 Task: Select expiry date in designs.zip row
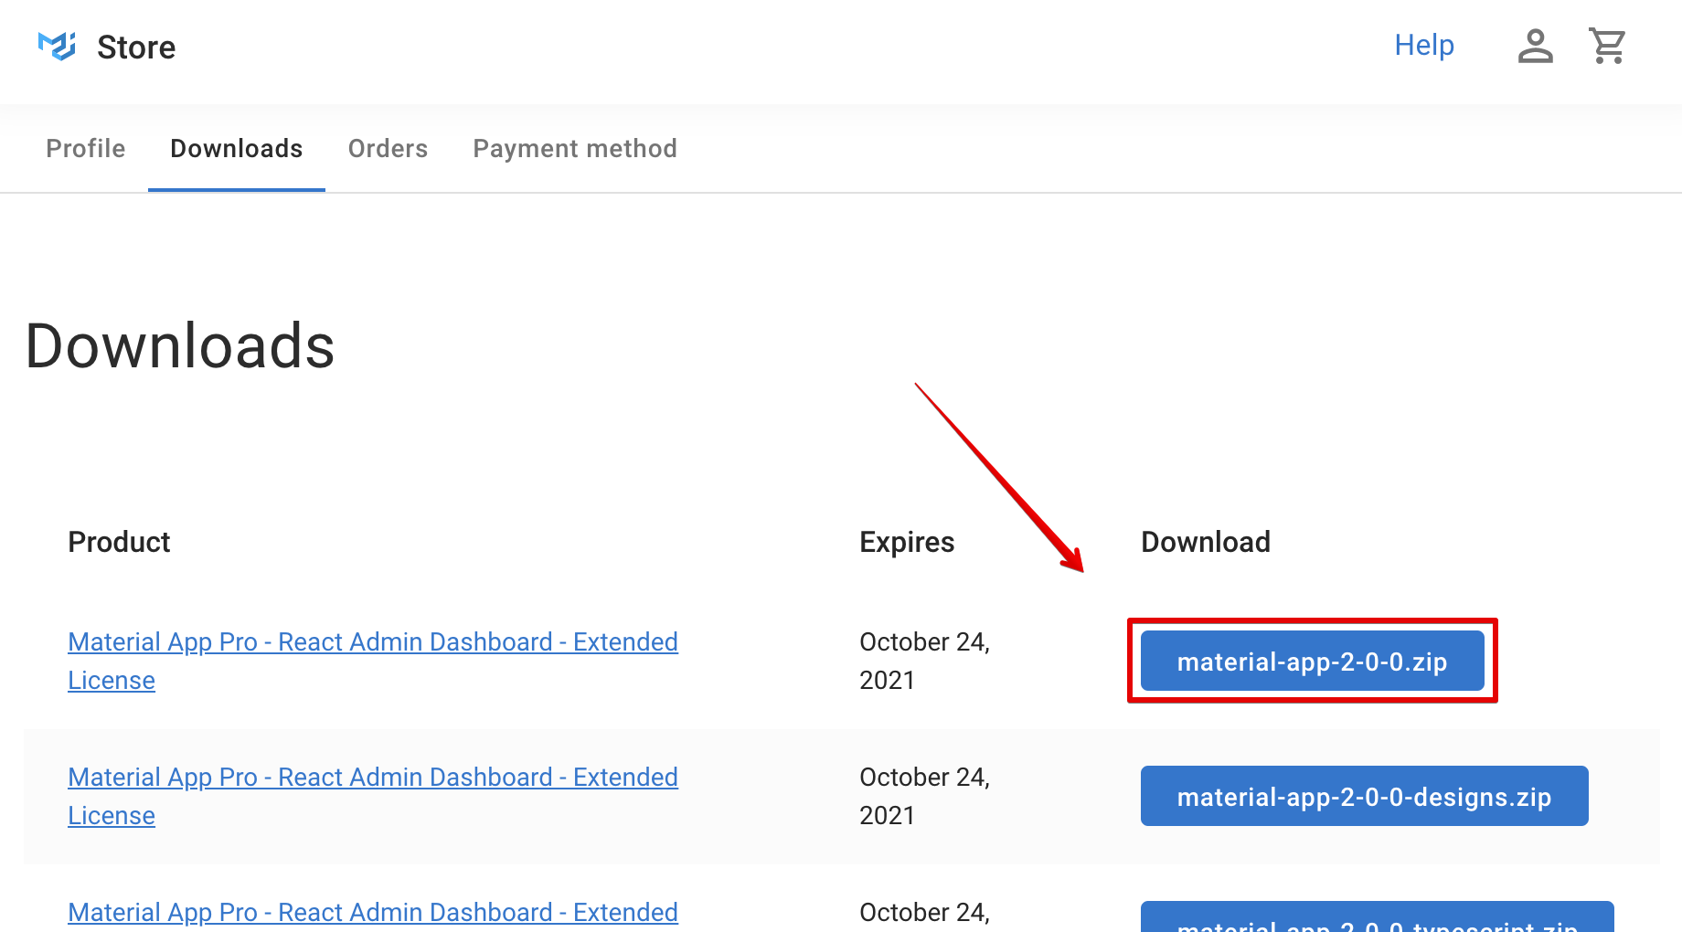click(x=924, y=796)
